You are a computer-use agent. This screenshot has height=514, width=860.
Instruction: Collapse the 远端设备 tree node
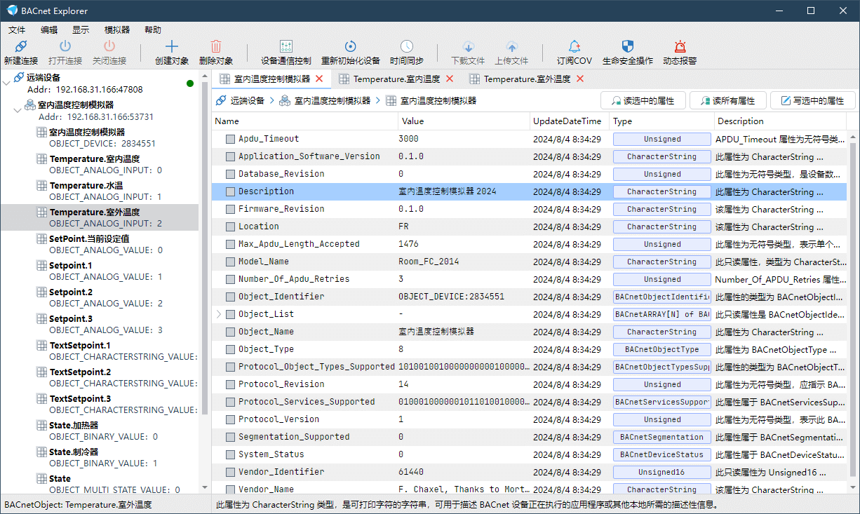click(7, 83)
